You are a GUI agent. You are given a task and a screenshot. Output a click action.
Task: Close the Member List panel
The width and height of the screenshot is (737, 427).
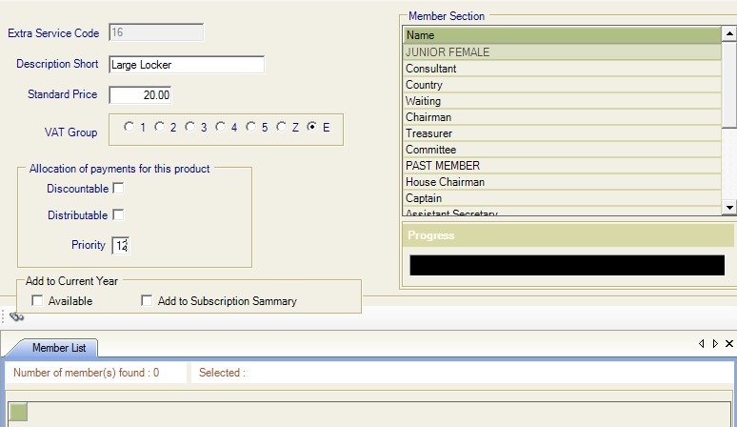click(729, 344)
